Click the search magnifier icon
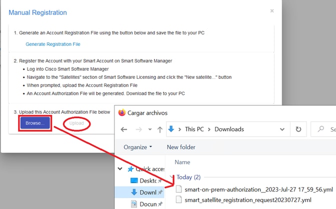336x209 pixels. click(x=321, y=129)
